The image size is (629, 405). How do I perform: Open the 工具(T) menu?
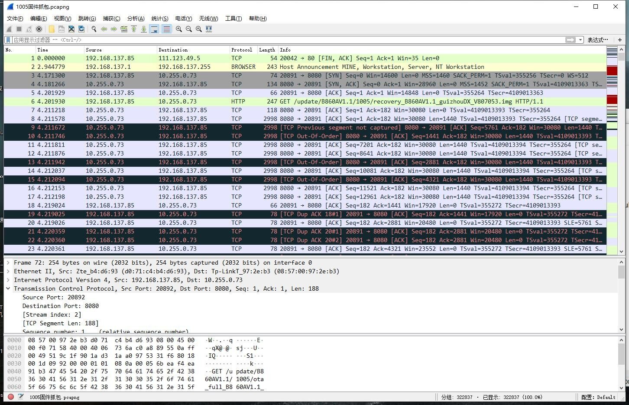point(233,18)
